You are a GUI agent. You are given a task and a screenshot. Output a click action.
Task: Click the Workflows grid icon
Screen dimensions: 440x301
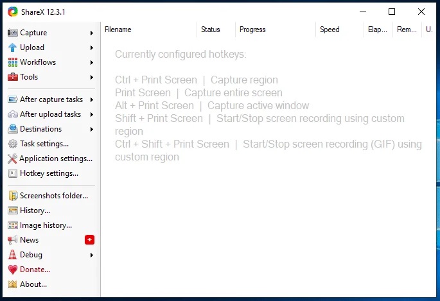13,62
